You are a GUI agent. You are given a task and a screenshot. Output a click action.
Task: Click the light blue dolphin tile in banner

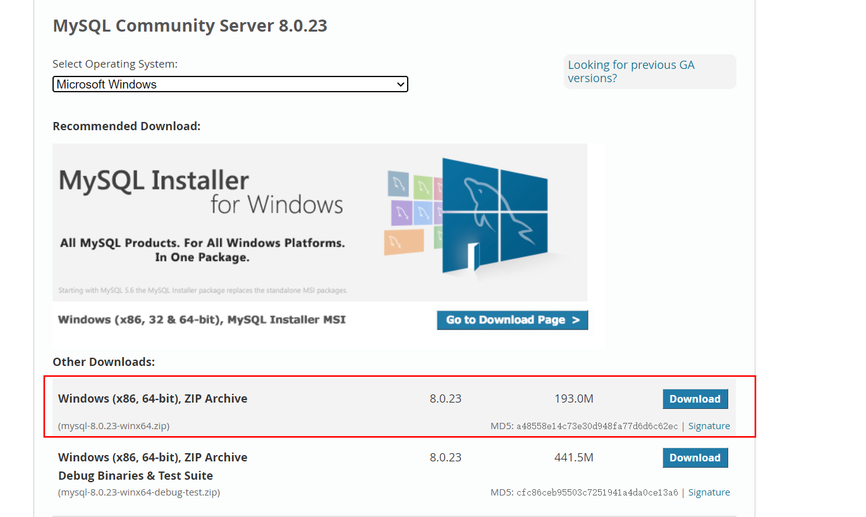(x=423, y=212)
